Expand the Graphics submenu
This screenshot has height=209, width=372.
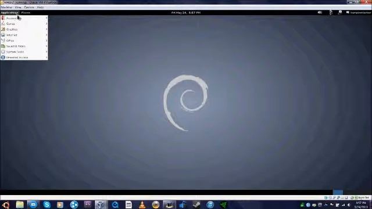tap(24, 30)
